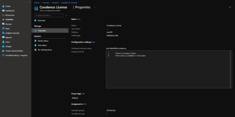Click the macOS platform value
The image size is (235, 117).
pyautogui.click(x=110, y=32)
